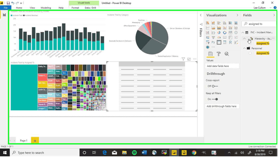Select the Stacked column chart visual

[213, 23]
